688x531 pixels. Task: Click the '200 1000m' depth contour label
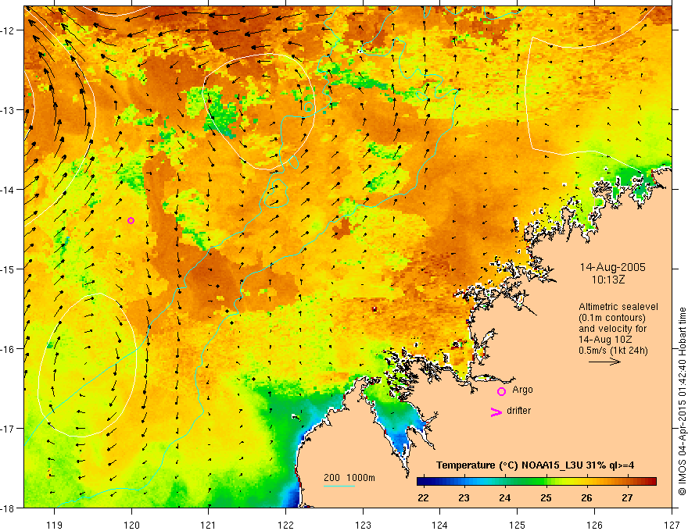(349, 478)
